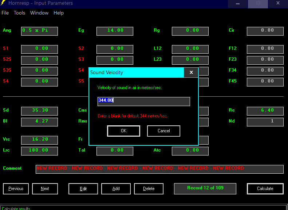The width and height of the screenshot is (288, 210).
Task: Click the Sound Velocity dialog title
Action: pos(107,72)
